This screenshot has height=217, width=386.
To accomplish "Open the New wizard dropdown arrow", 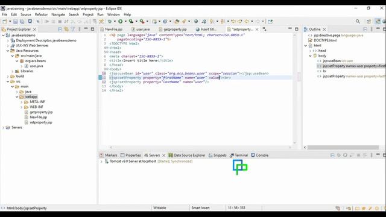I will [10, 22].
